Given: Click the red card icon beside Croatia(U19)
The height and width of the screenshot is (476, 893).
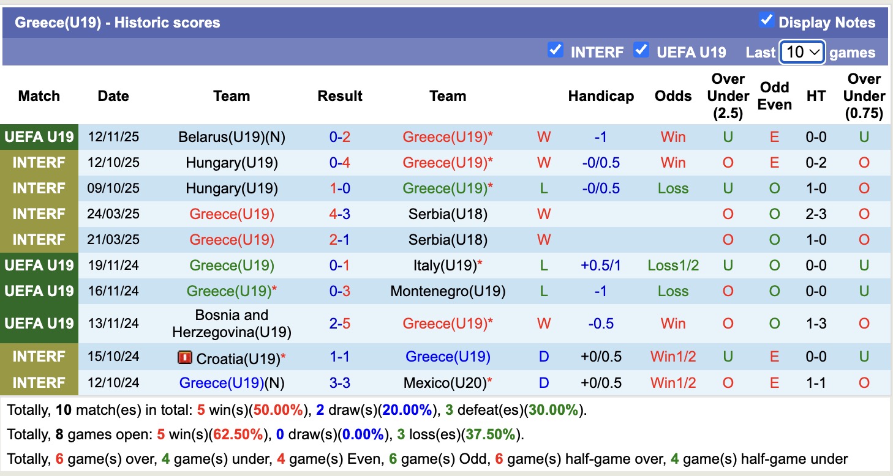Looking at the screenshot, I should tap(184, 357).
